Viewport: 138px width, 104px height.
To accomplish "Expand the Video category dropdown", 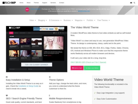I will coord(33,20).
